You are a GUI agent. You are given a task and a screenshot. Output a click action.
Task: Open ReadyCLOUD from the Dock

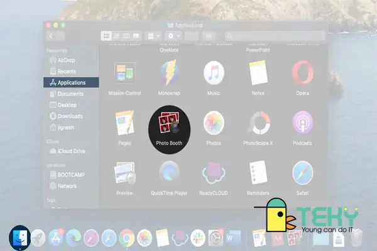pyautogui.click(x=180, y=238)
